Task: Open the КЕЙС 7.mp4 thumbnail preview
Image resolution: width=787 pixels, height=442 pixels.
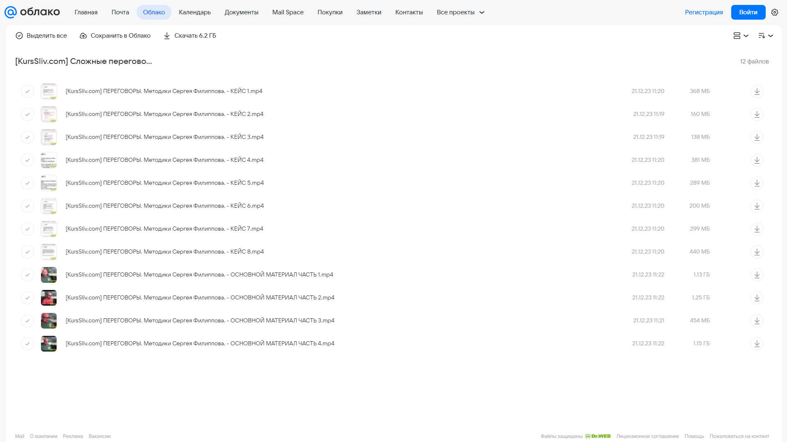Action: click(x=49, y=229)
